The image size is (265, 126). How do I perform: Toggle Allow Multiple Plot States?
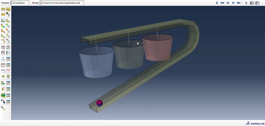(3, 41)
